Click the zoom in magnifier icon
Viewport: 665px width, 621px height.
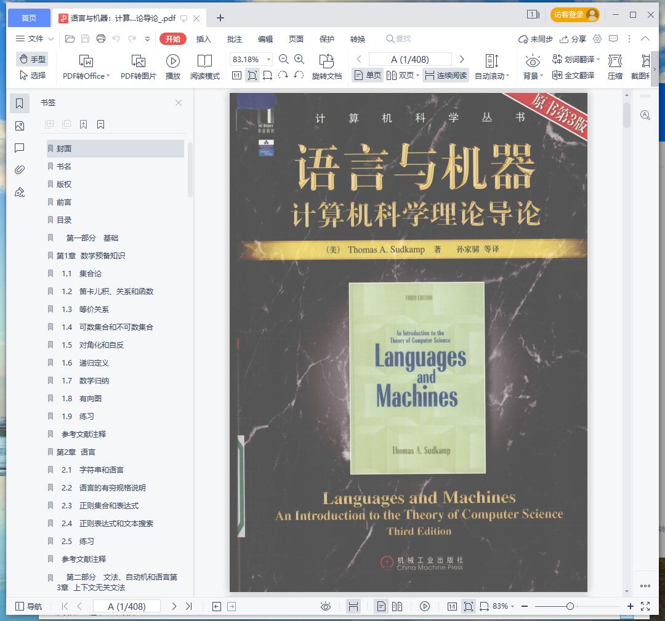click(x=299, y=59)
